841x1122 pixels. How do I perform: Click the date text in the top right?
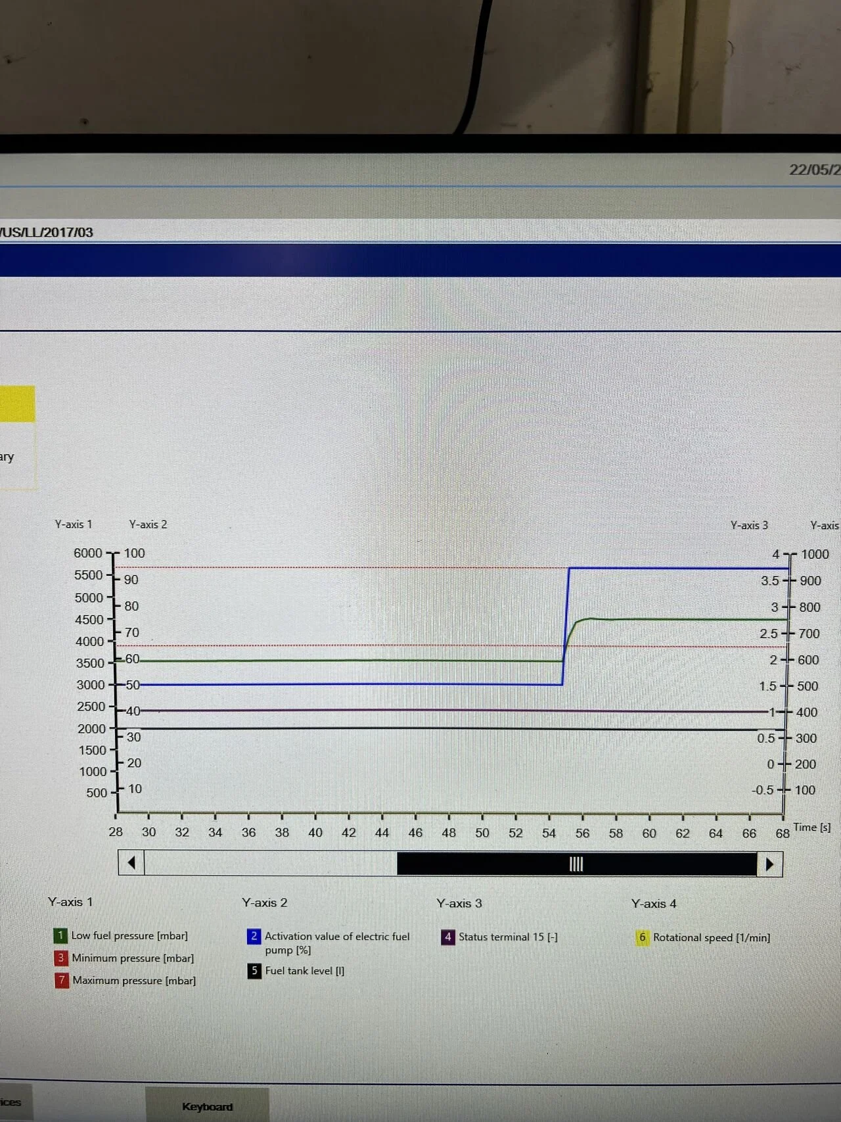click(815, 170)
